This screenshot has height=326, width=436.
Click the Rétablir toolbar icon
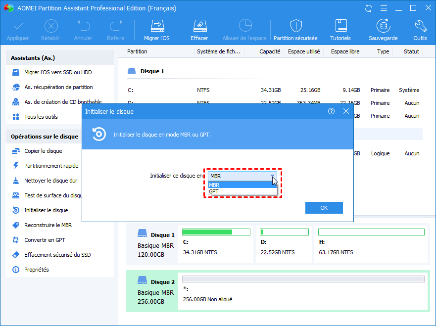pyautogui.click(x=51, y=26)
